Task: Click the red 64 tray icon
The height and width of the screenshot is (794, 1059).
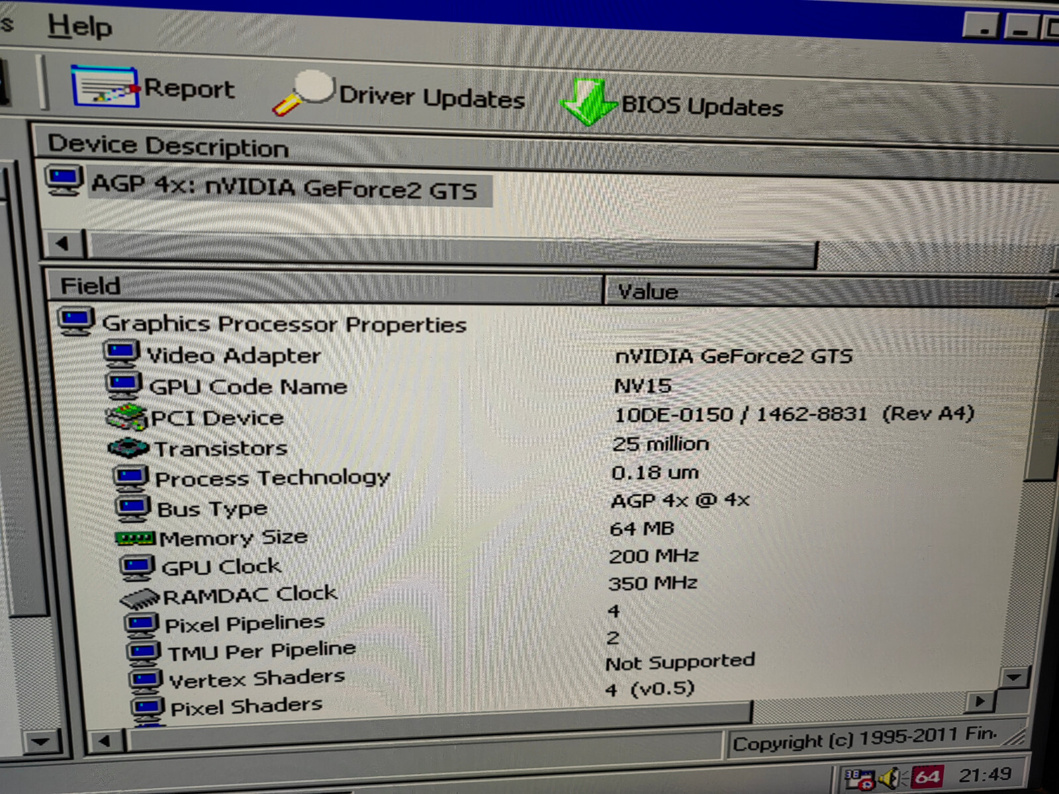Action: (927, 776)
